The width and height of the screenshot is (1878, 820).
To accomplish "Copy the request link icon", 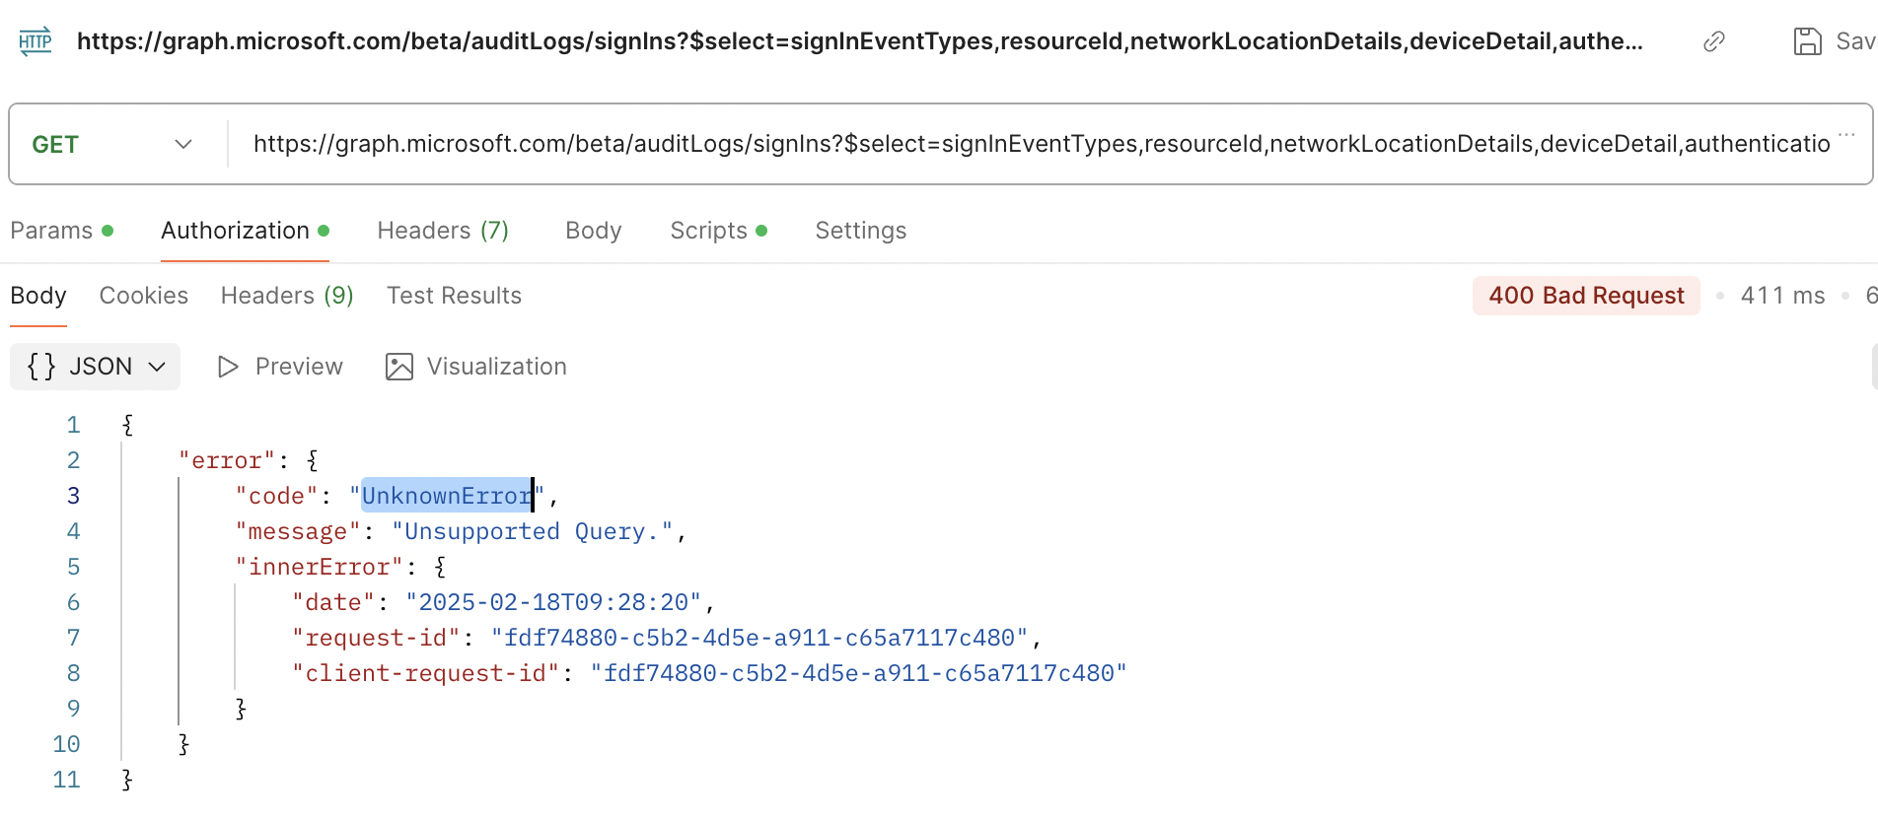I will (1713, 41).
